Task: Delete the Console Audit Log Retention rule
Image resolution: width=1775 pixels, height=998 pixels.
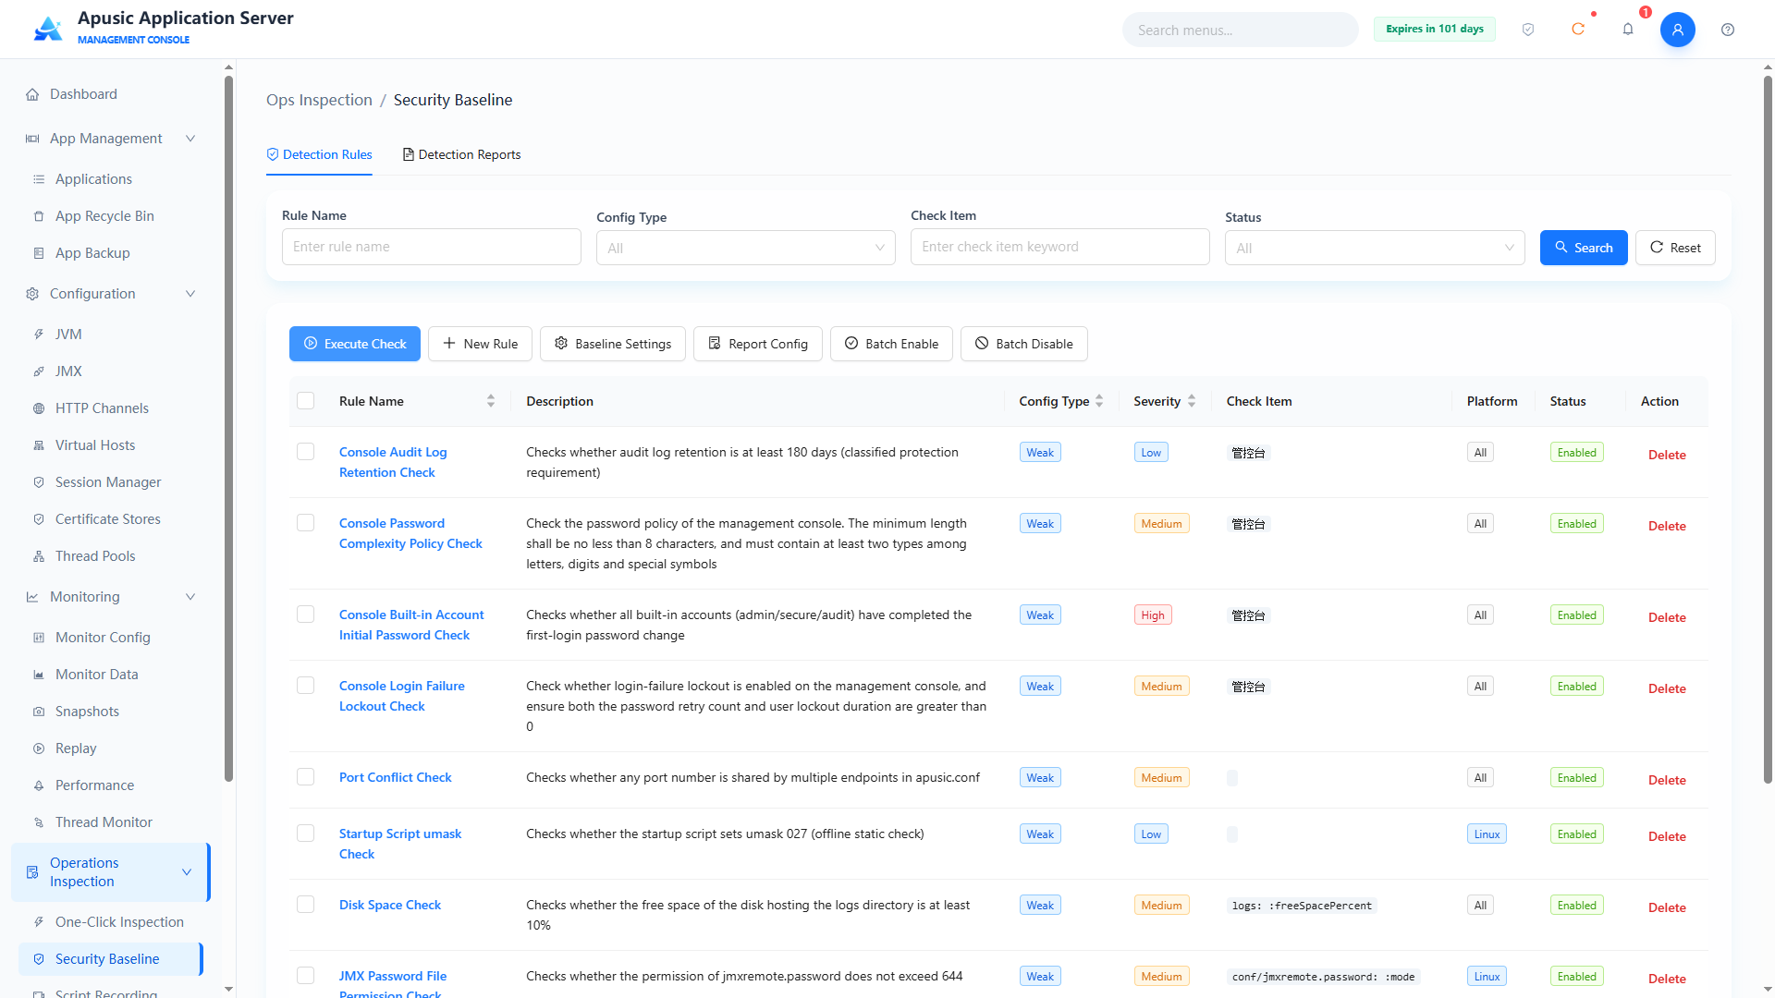Action: [x=1667, y=455]
